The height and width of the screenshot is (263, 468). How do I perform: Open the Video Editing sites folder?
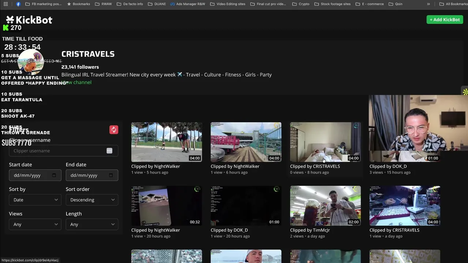(x=228, y=4)
